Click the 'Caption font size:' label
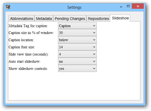Screen dimensions: 151x111 [22, 47]
